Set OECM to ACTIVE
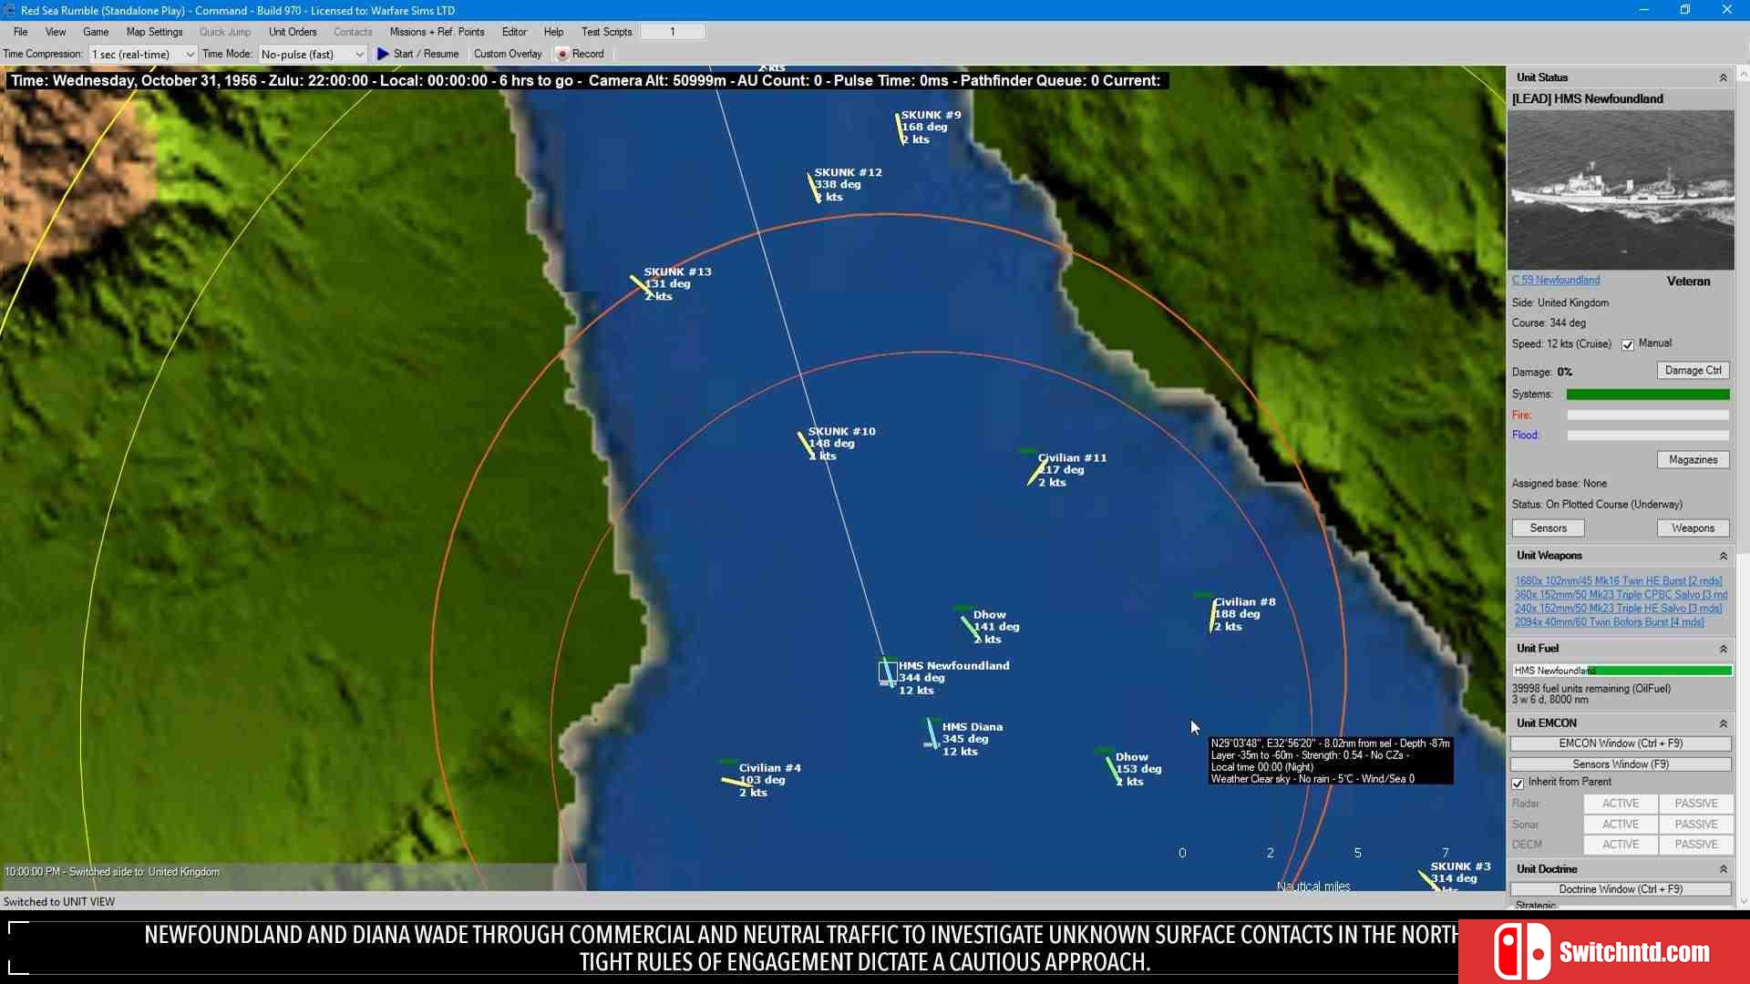The height and width of the screenshot is (984, 1750). (1621, 845)
